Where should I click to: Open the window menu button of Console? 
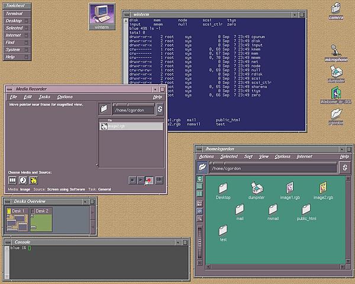(x=8, y=243)
